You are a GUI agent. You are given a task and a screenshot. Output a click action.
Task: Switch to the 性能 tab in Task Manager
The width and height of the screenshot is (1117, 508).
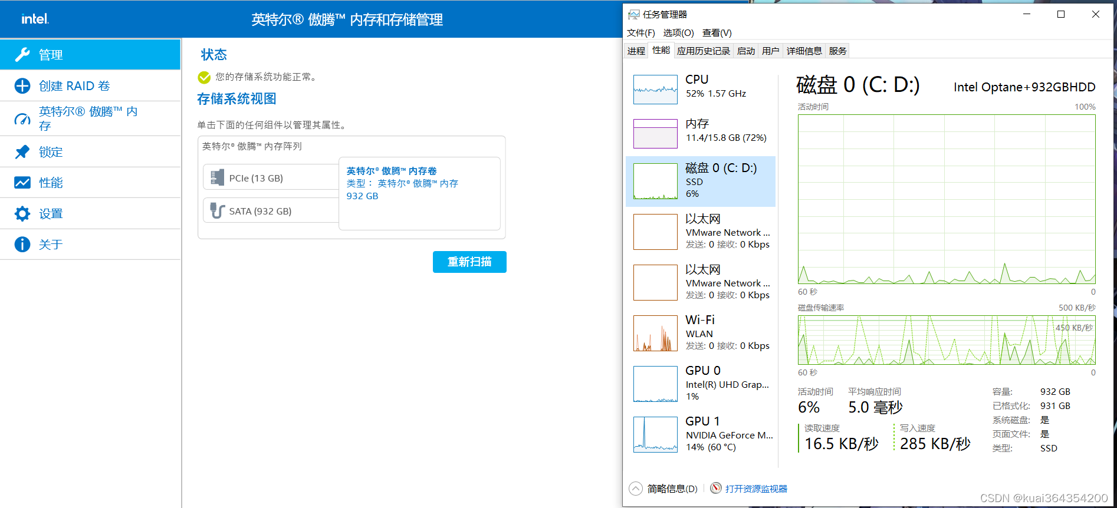pos(661,50)
